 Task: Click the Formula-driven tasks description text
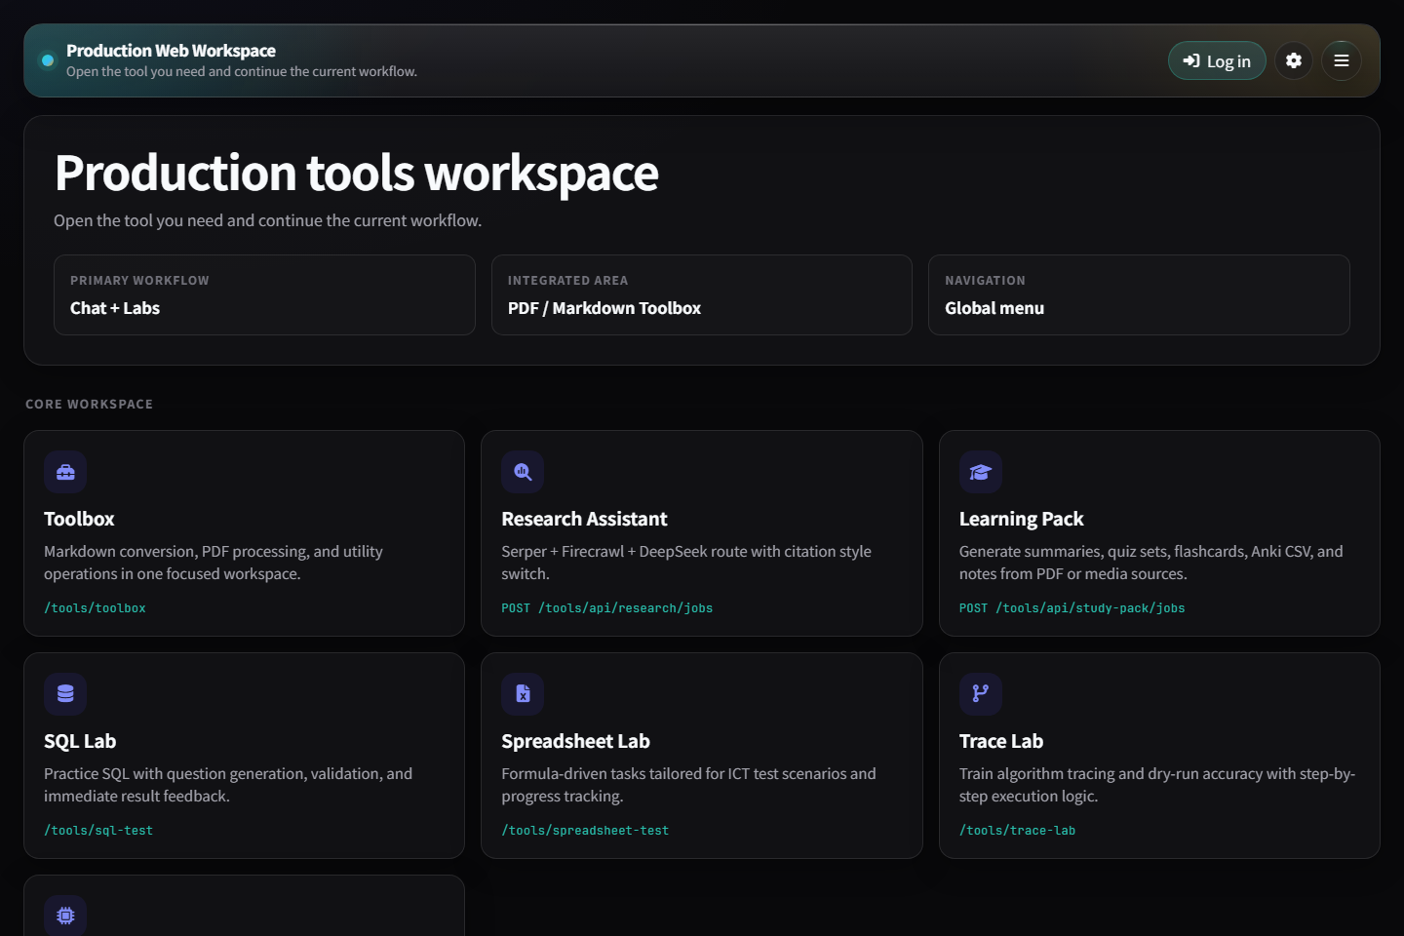pos(688,785)
